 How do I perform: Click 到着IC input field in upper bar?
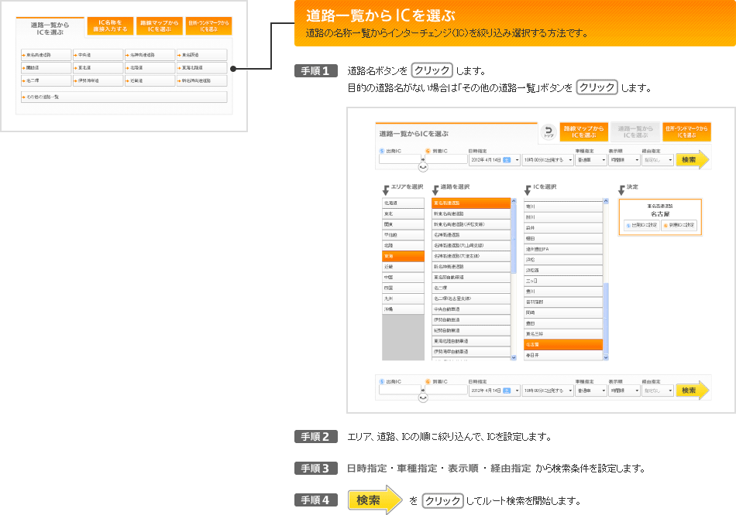[446, 159]
